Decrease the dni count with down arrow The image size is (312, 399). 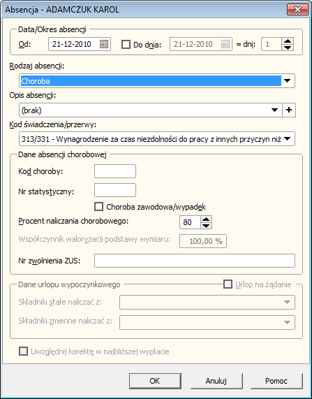coord(288,48)
